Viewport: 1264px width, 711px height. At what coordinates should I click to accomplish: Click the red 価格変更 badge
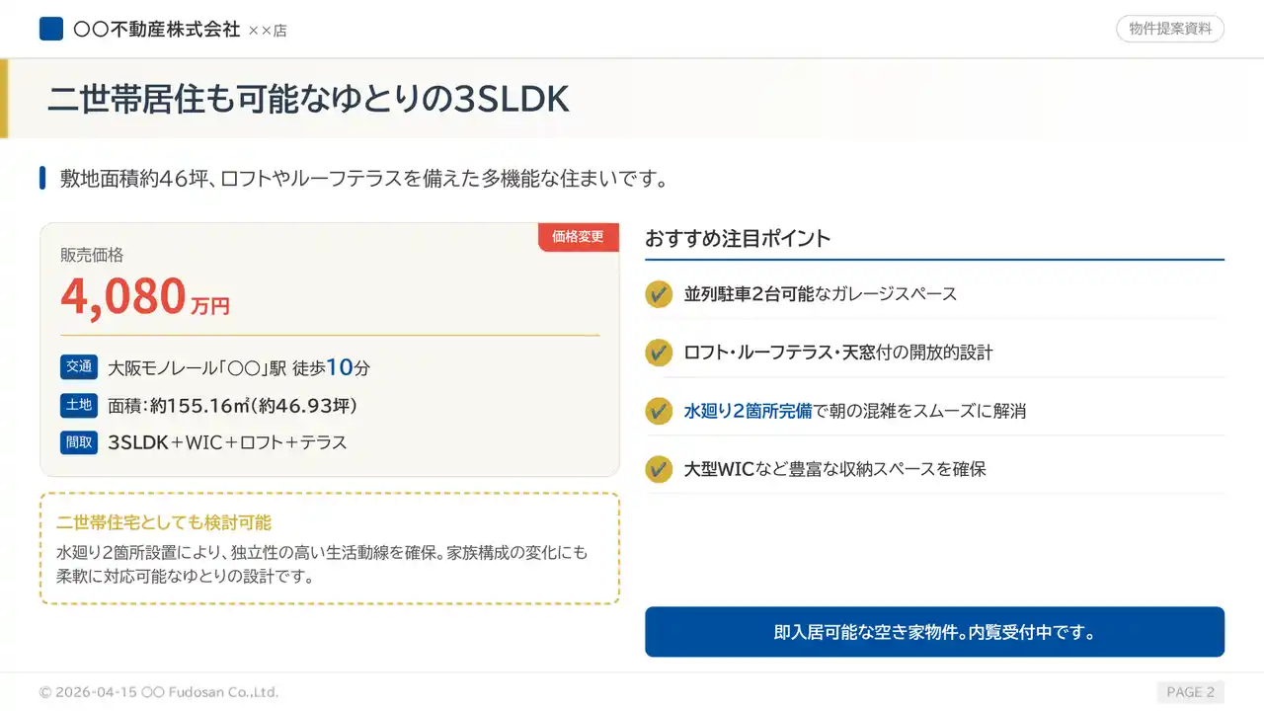(x=579, y=237)
